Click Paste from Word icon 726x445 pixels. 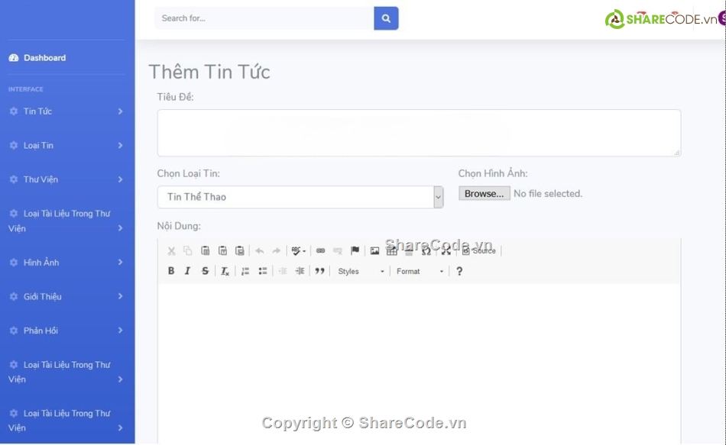point(239,250)
